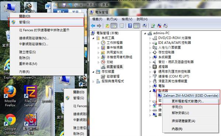Image resolution: width=221 pixels, height=136 pixels.
Task: Select 人性化介面裝置 device category
Action: [169, 47]
